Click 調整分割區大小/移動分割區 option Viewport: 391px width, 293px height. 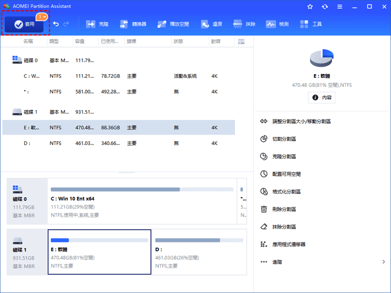pyautogui.click(x=302, y=121)
